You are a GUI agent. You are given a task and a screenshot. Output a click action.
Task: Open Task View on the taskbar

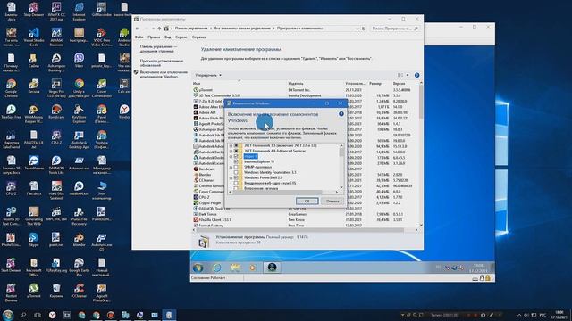pyautogui.click(x=38, y=315)
